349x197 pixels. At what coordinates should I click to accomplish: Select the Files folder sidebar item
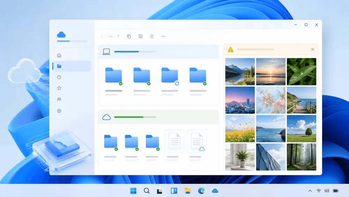72,66
